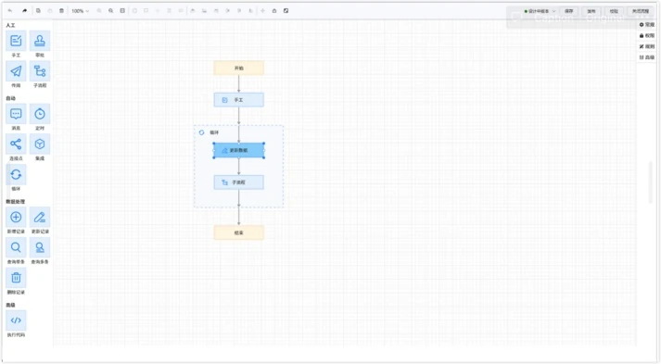Click the redo arrow in toolbar
The height and width of the screenshot is (364, 661).
coord(24,11)
